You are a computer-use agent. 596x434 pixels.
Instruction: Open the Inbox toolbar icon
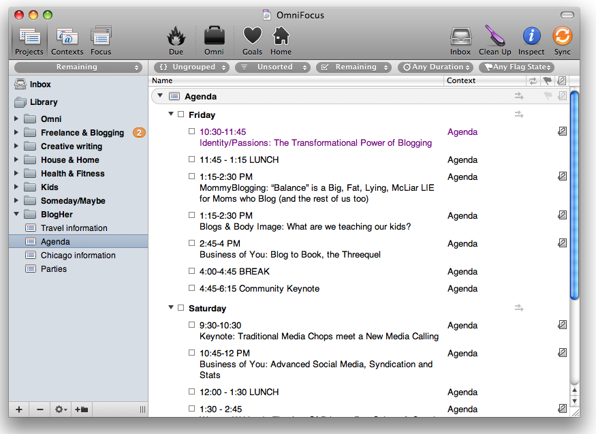click(460, 41)
